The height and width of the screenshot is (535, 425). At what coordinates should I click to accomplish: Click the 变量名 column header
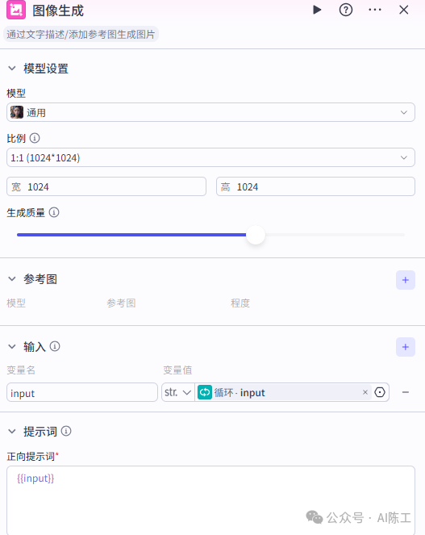[x=21, y=370]
